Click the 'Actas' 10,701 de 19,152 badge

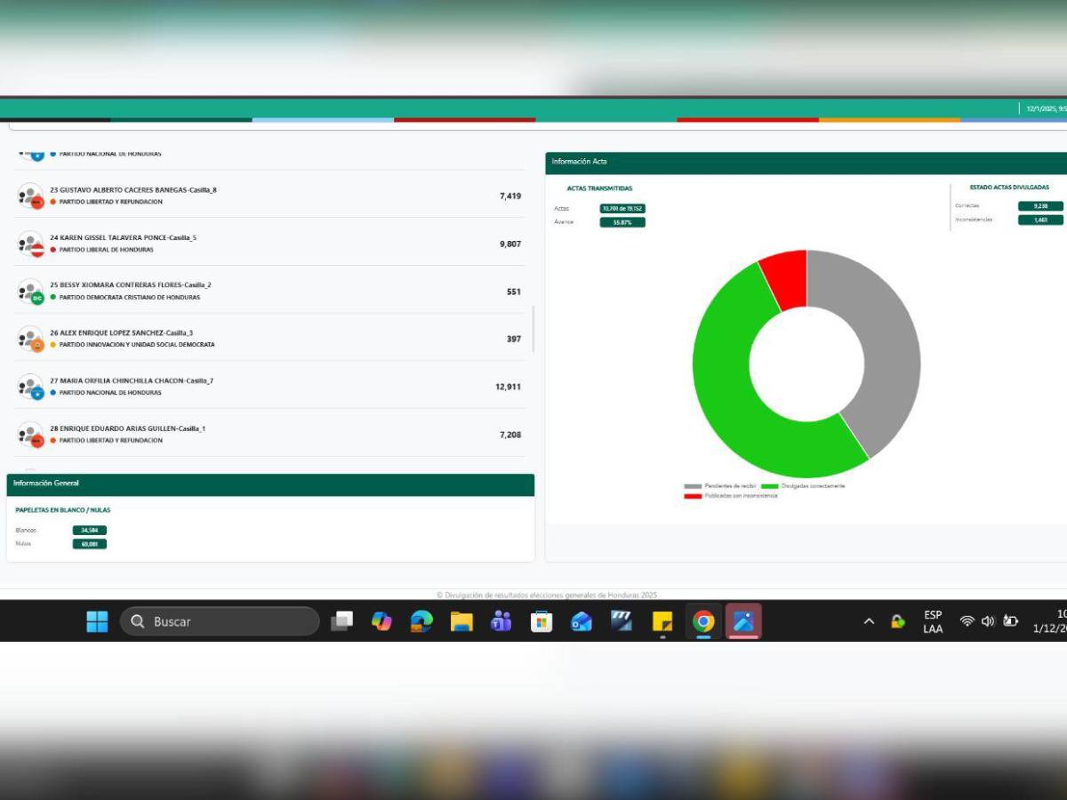(622, 209)
